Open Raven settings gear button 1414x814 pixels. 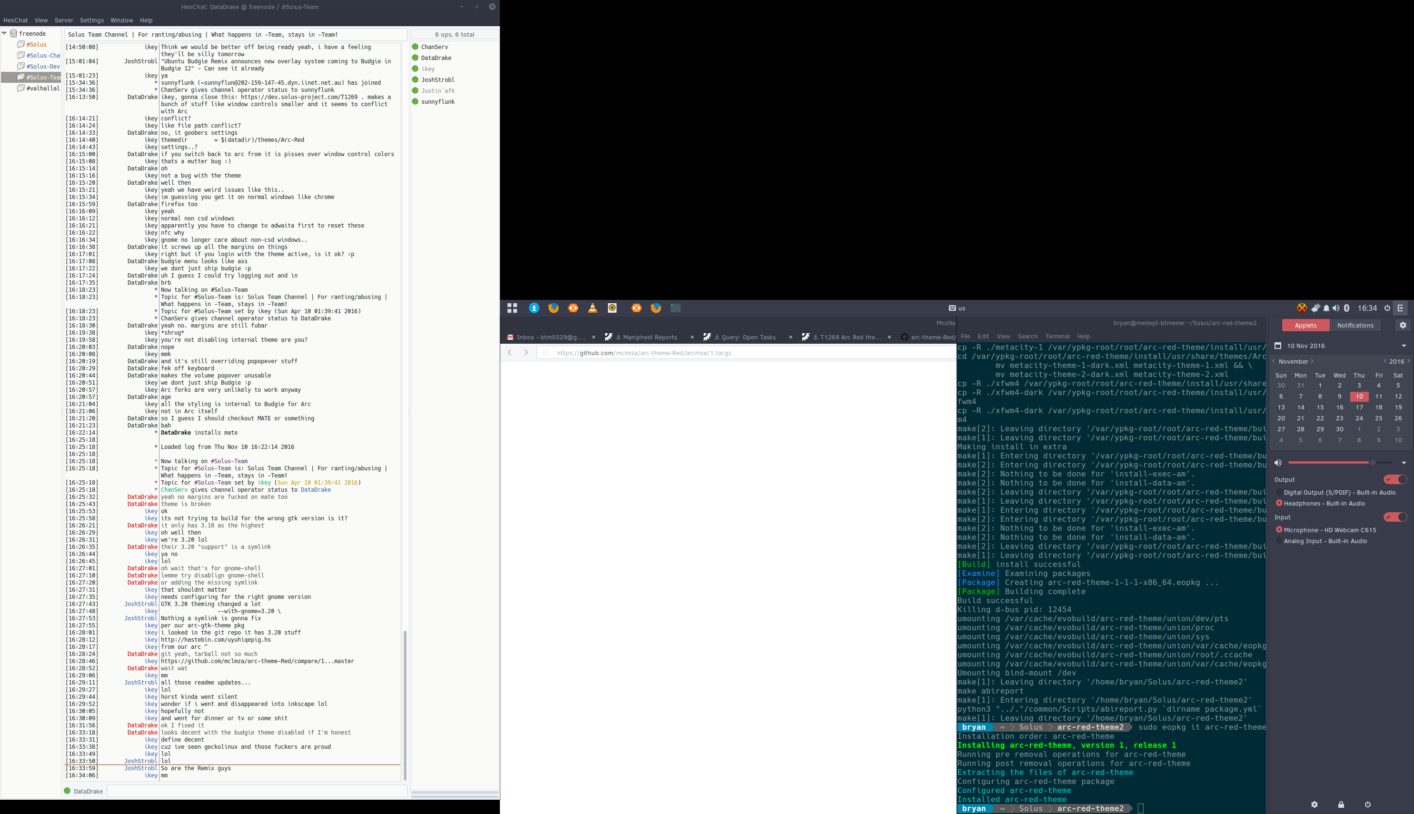coord(1403,325)
